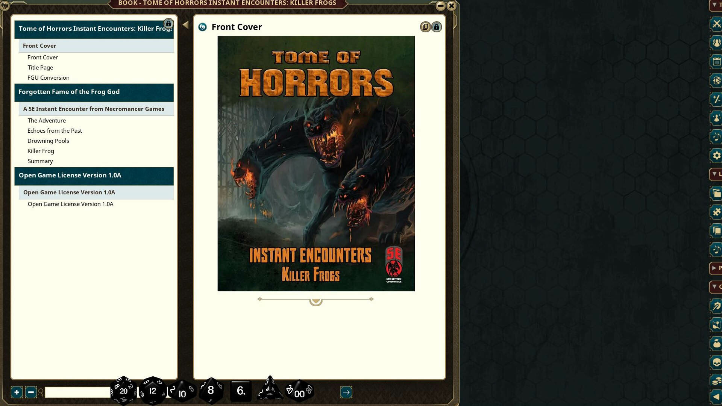The image size is (722, 406).
Task: Click the percentile d00 die
Action: click(x=299, y=392)
